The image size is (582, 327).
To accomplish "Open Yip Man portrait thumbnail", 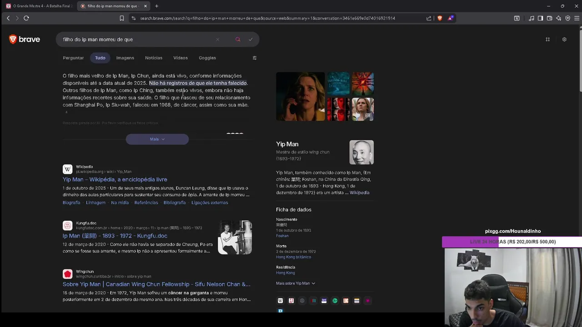I will pos(361,152).
